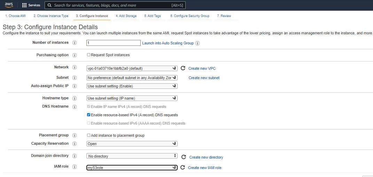373x177 pixels.
Task: Enable Request Spot instances checkbox
Action: (x=88, y=55)
